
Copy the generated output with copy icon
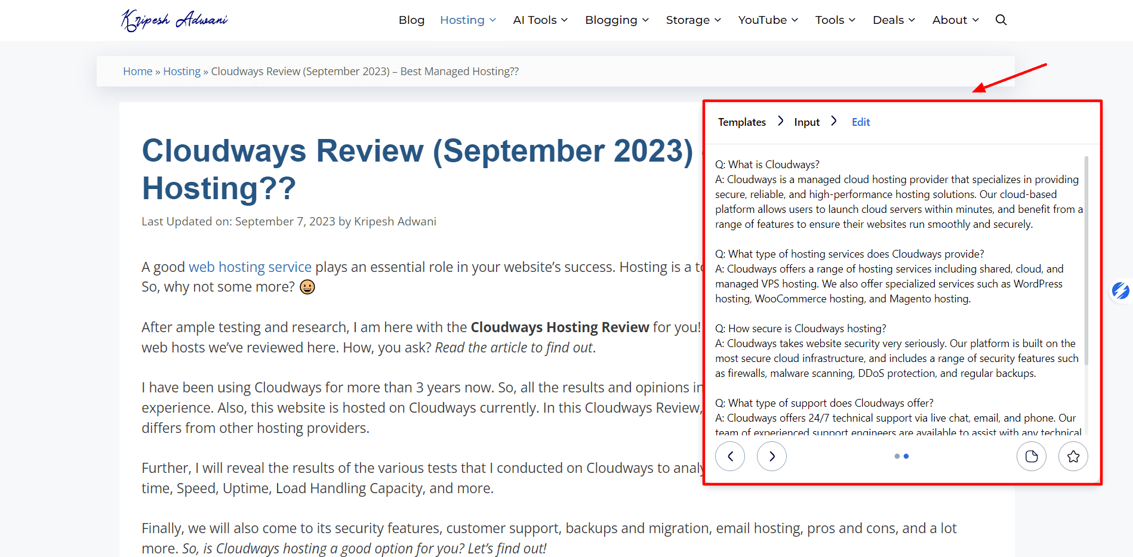(1032, 456)
